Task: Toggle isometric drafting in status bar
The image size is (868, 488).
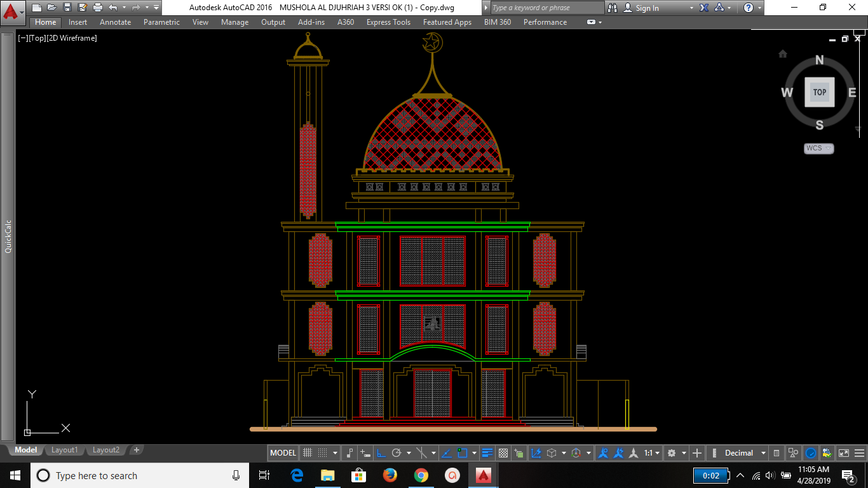Action: click(421, 453)
